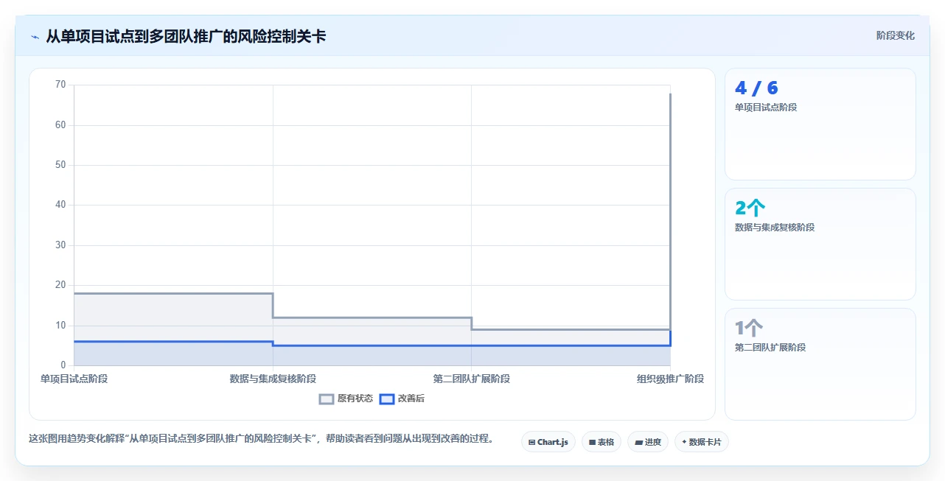Select the 表格 tag
The image size is (945, 481).
(601, 442)
